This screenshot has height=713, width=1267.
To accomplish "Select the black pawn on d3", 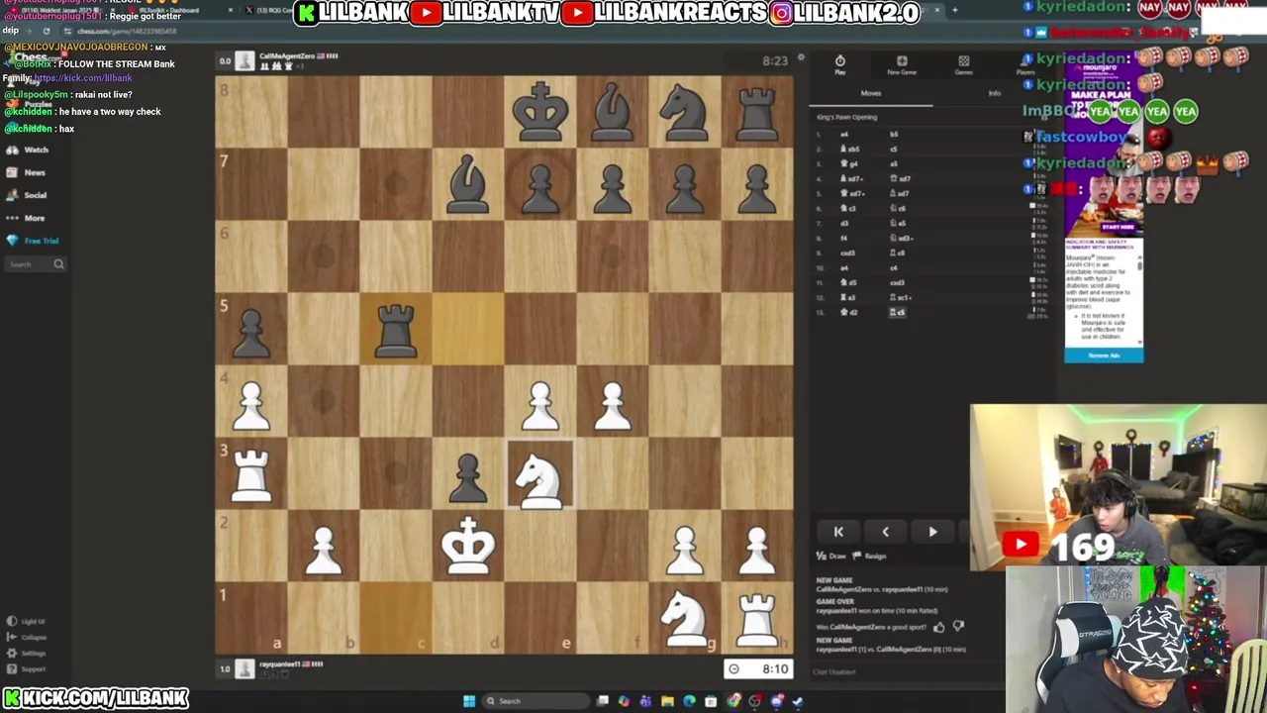I will pos(468,473).
